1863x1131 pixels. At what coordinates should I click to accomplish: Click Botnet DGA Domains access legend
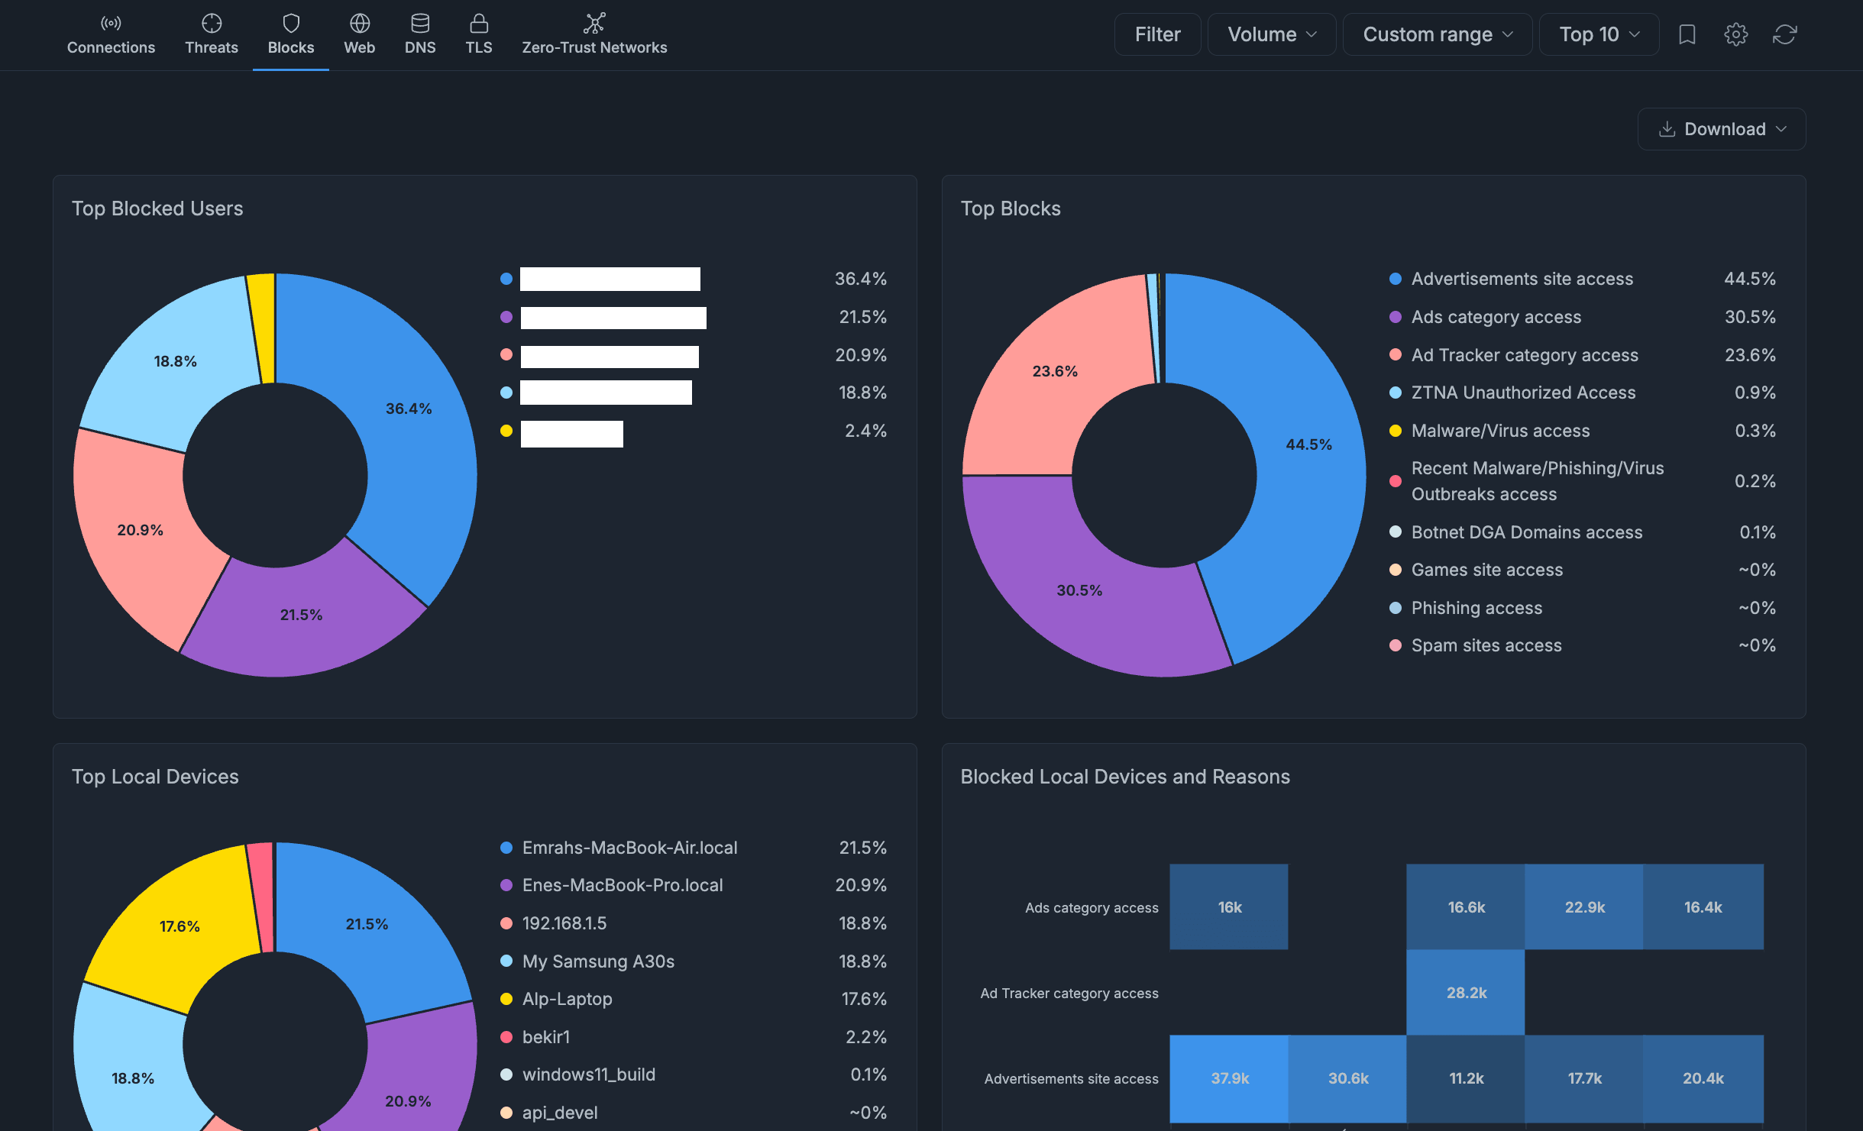(x=1526, y=532)
